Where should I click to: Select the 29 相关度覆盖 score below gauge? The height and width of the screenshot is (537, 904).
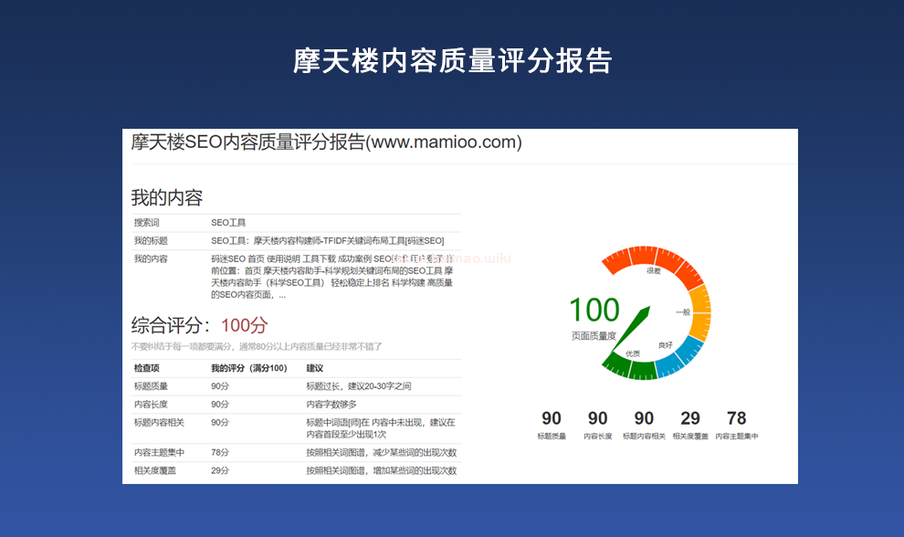(690, 419)
